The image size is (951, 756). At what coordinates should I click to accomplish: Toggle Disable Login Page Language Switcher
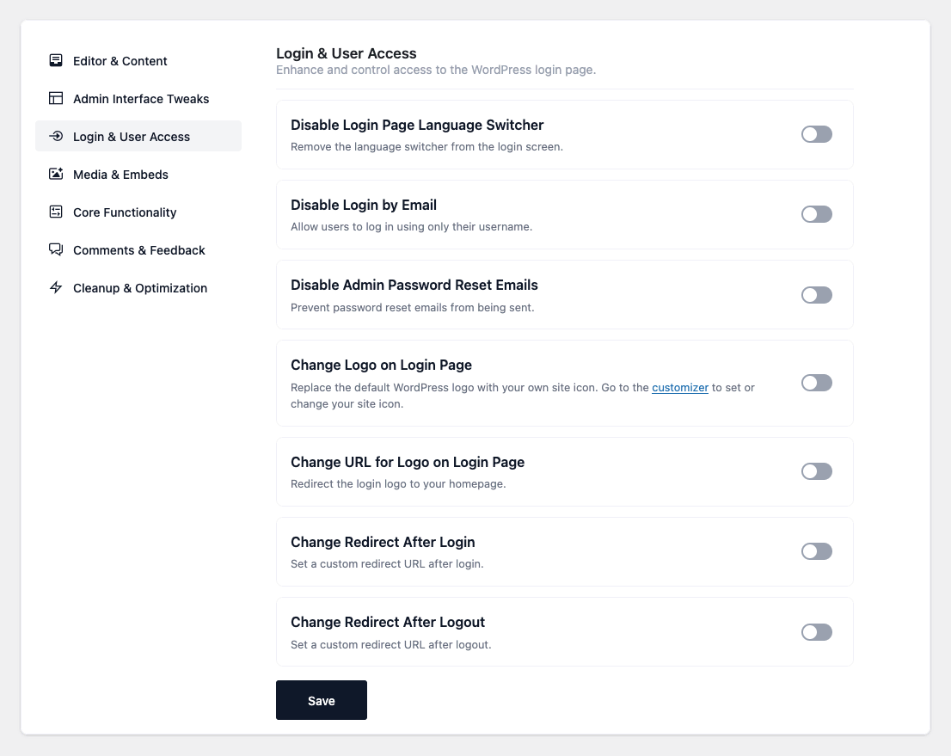click(x=816, y=134)
